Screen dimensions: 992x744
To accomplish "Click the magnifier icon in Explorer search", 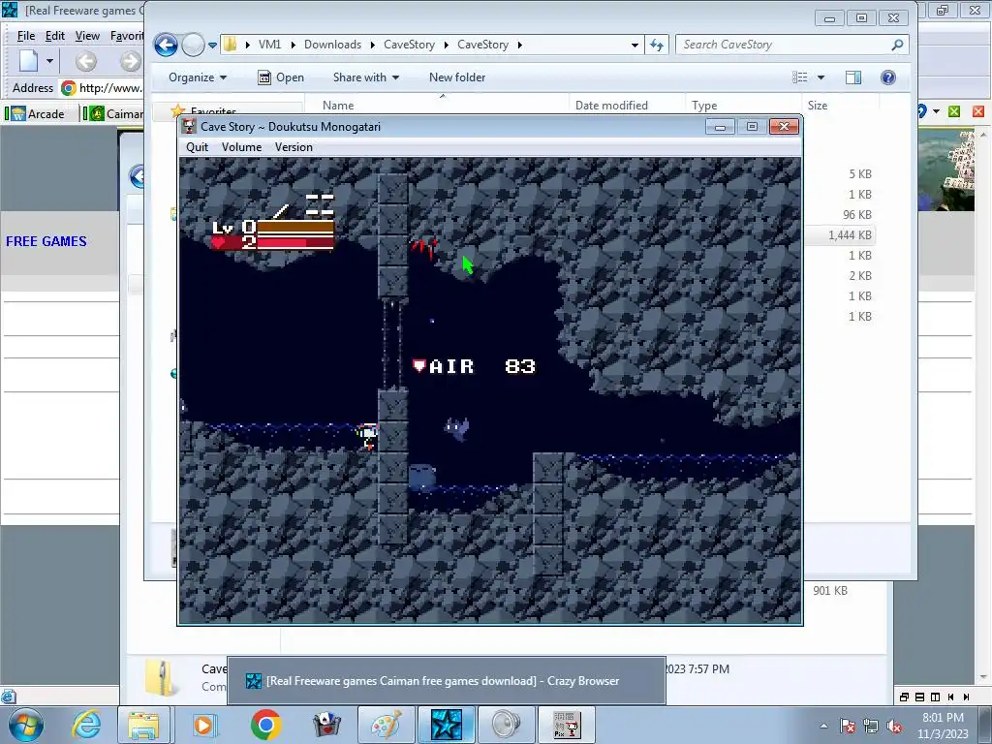I will (897, 45).
